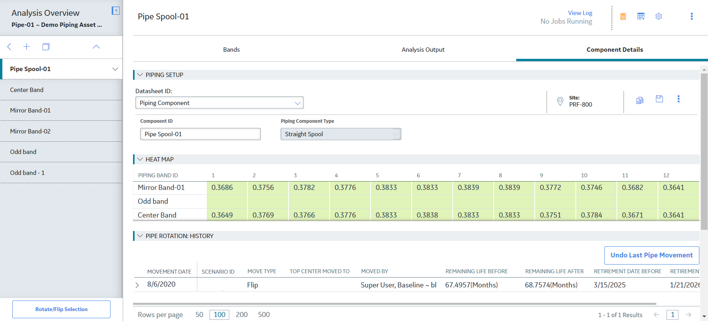
Task: Open datasheet more options menu
Action: (x=678, y=99)
